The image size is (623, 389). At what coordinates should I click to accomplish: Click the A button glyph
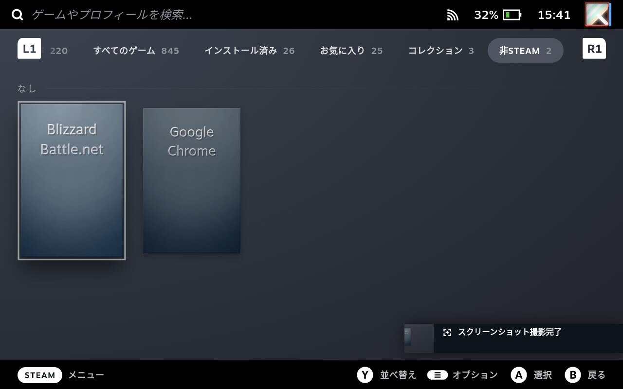click(519, 375)
